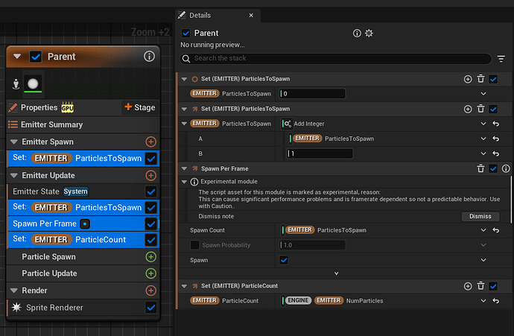The image size is (514, 336).
Task: Toggle Sprite Renderer enabled checkbox
Action: (x=151, y=307)
